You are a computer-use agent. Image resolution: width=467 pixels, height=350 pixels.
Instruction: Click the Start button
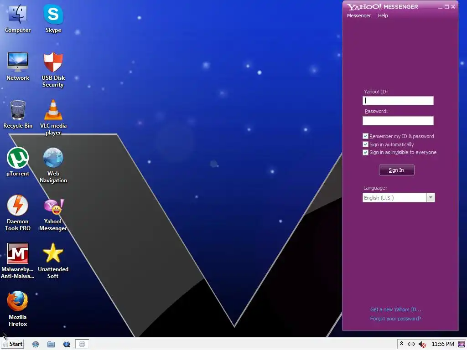click(x=13, y=344)
